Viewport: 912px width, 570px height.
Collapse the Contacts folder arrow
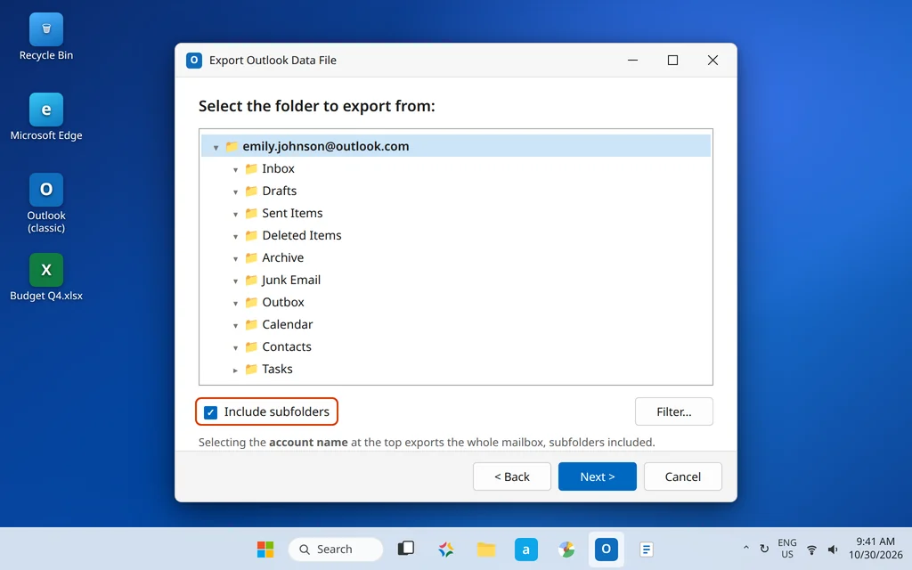pos(235,348)
